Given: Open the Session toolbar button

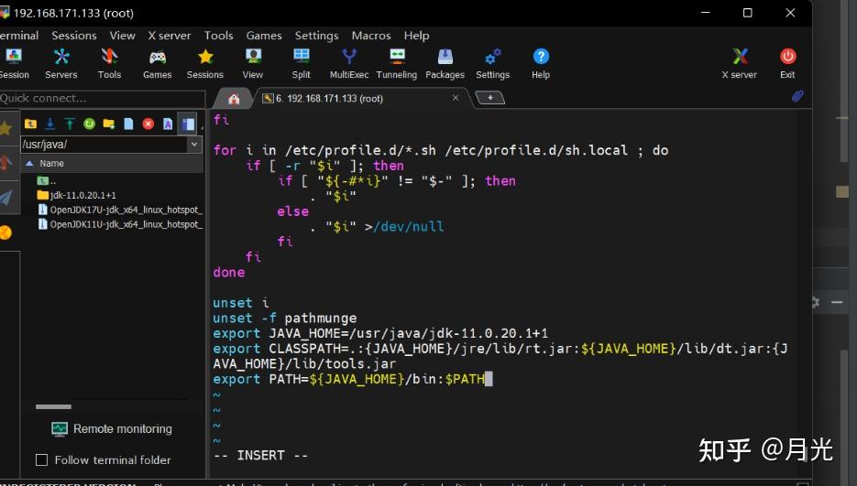Looking at the screenshot, I should tap(15, 63).
